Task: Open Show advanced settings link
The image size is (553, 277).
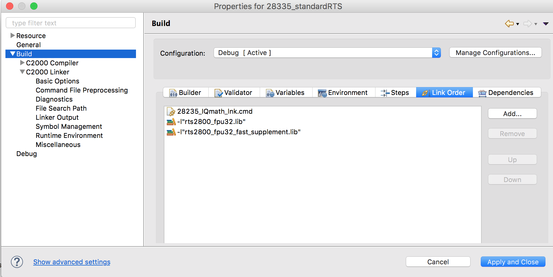Action: click(x=72, y=262)
